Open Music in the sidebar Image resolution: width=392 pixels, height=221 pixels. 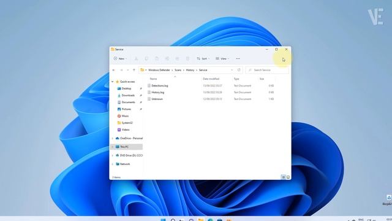pos(125,116)
